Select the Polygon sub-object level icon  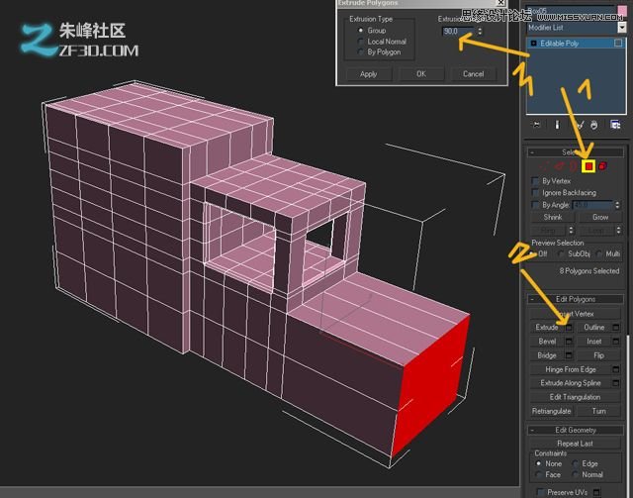(588, 166)
